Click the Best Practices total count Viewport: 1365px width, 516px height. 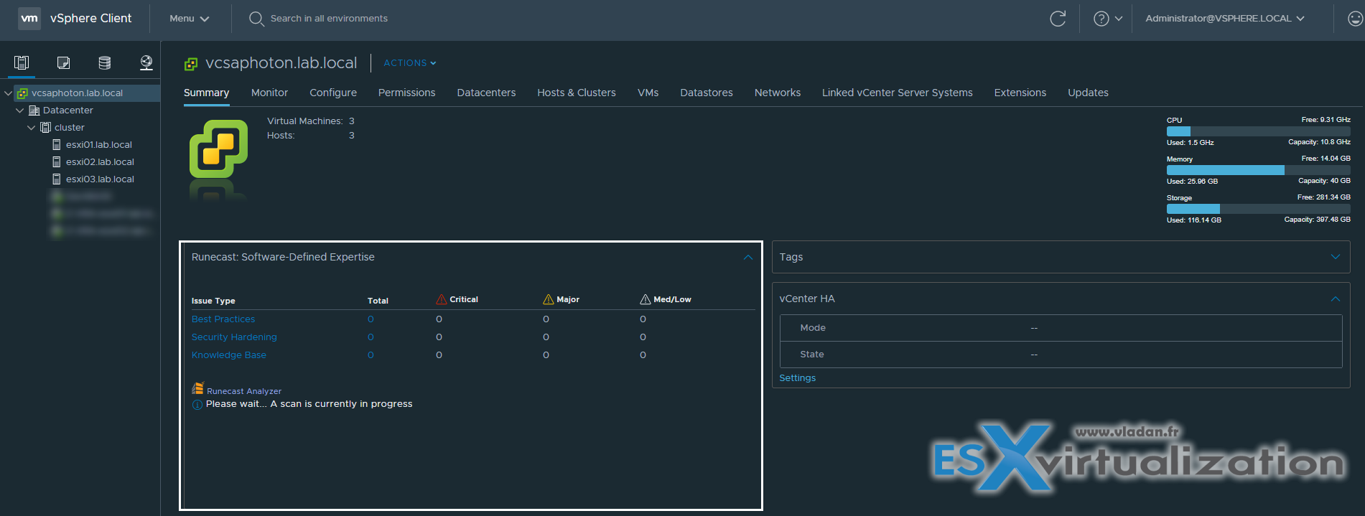pos(371,319)
